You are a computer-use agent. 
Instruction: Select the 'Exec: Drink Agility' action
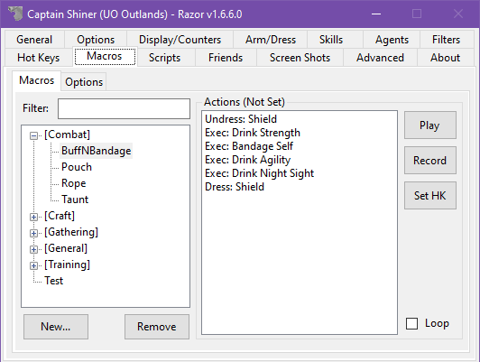pos(247,160)
